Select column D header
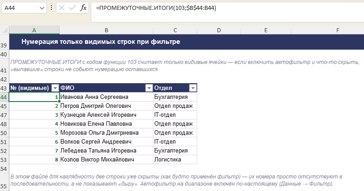Screen dimensions: 364x191 219,30
